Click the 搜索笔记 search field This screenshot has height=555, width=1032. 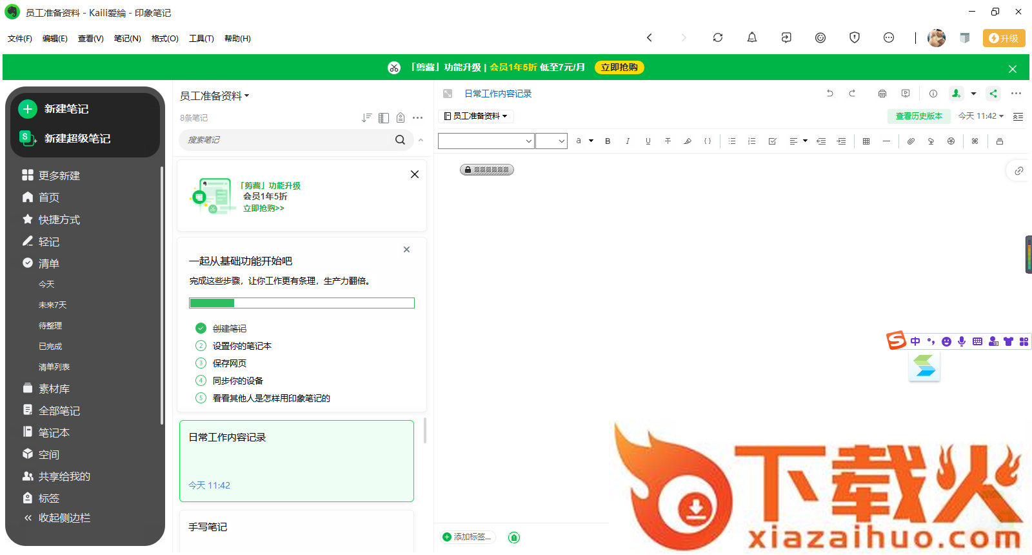(x=287, y=140)
